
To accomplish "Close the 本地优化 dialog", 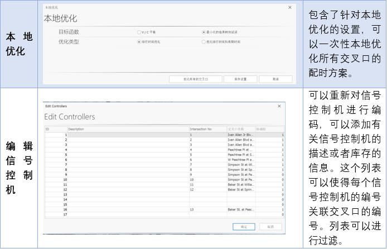I will 289,7.
